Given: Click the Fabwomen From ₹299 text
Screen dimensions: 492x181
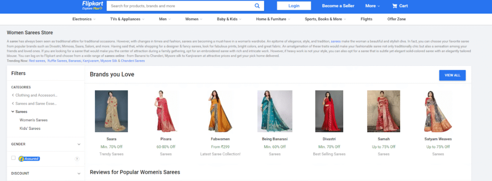Looking at the screenshot, I should click(220, 147).
